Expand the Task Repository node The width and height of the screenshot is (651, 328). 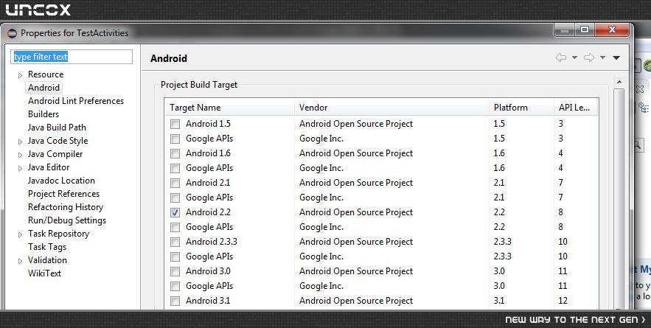click(x=20, y=234)
